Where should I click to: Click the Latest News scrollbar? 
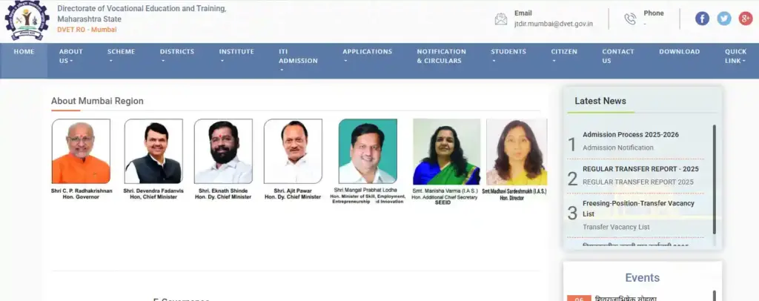(715, 179)
